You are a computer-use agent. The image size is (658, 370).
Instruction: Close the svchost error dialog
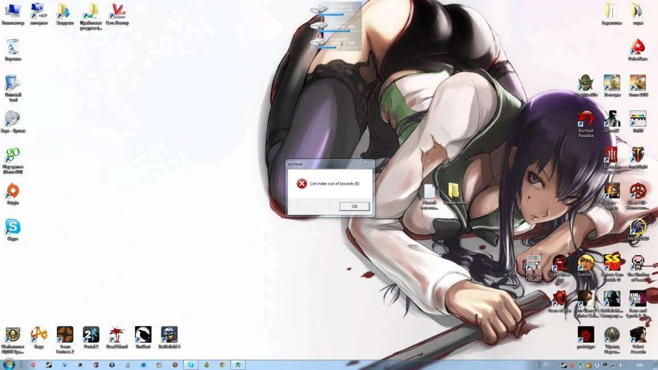[365, 163]
